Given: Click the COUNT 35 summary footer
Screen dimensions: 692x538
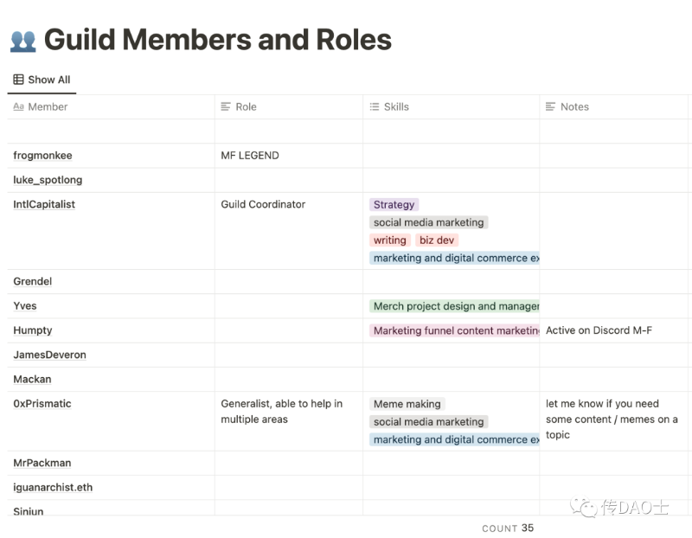Looking at the screenshot, I should pos(508,528).
